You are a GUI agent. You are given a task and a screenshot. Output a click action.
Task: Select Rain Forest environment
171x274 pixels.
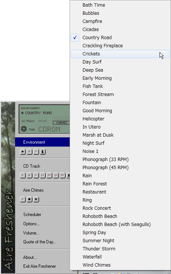pyautogui.click(x=120, y=184)
